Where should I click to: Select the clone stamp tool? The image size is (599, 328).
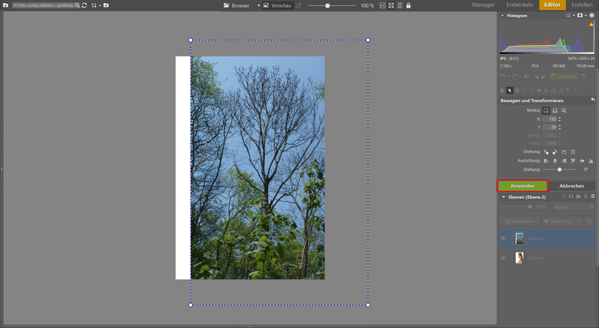pos(546,91)
